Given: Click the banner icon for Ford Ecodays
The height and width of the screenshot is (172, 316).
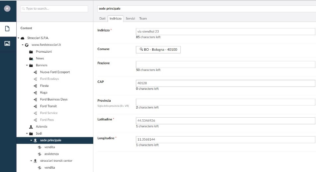Looking at the screenshot, I should pos(35,79).
